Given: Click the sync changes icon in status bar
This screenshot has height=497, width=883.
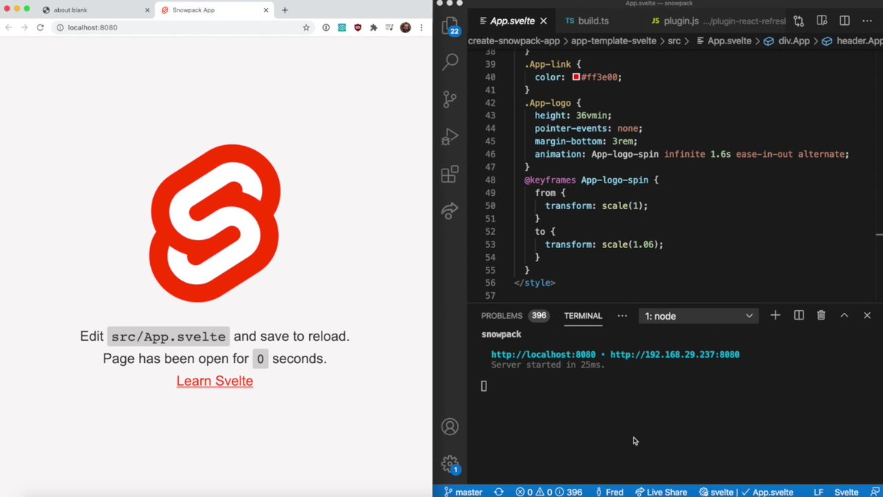Looking at the screenshot, I should [x=499, y=492].
